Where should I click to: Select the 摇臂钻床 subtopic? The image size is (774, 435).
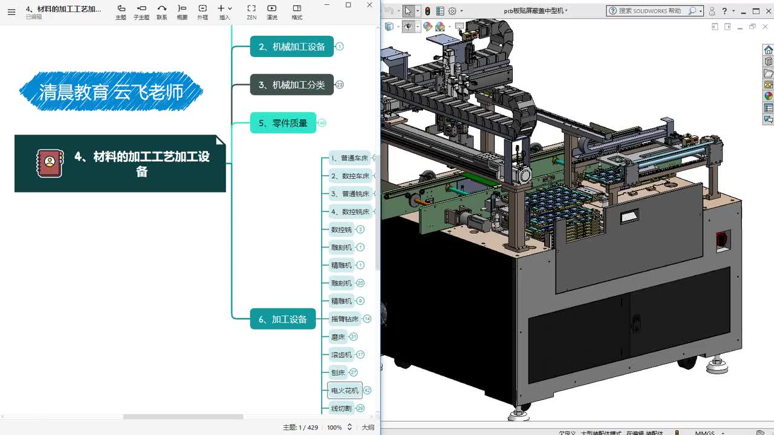(x=345, y=319)
